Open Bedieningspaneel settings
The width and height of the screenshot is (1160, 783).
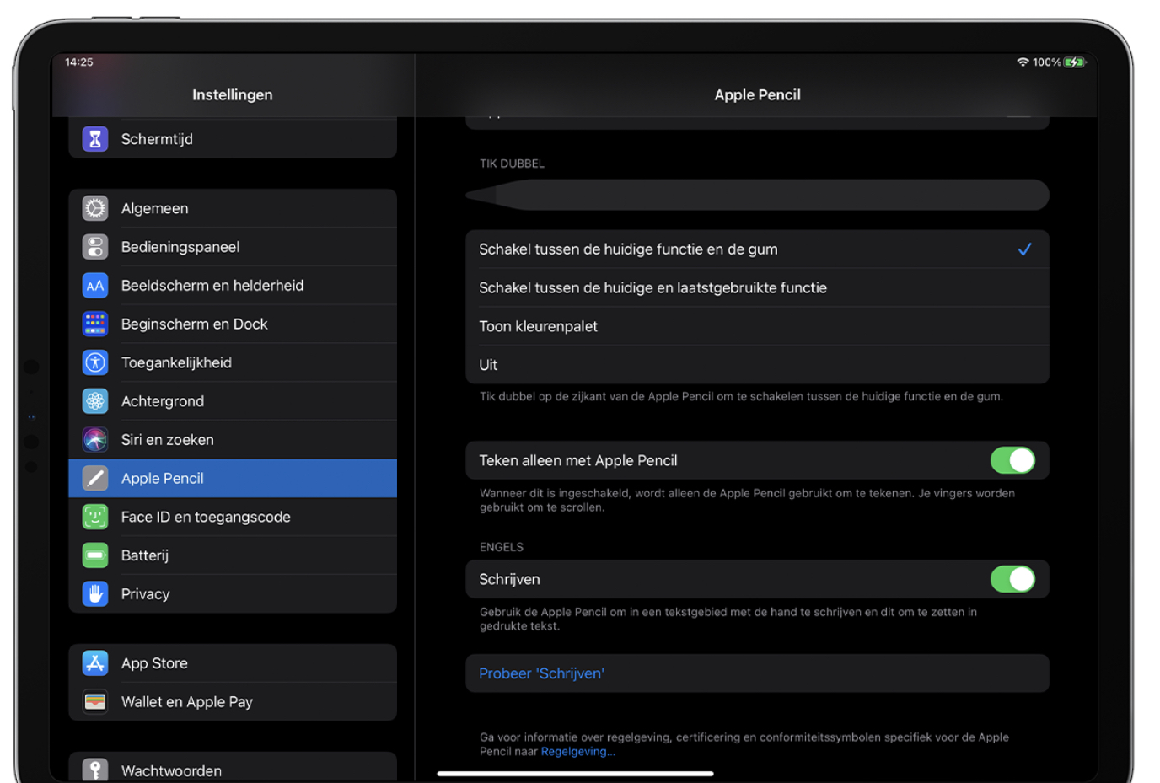[x=233, y=247]
